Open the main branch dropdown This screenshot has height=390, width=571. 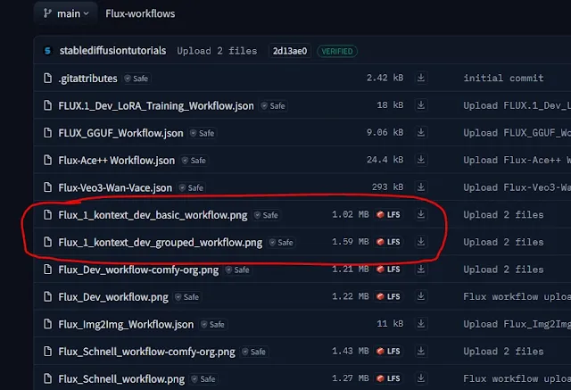(66, 13)
